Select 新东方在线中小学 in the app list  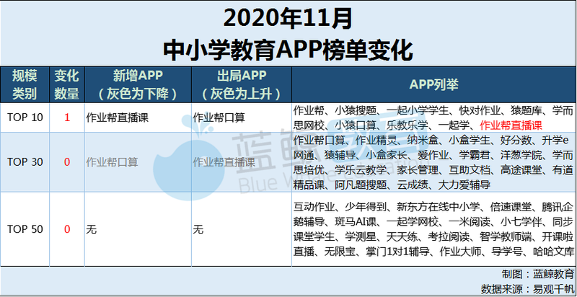439,207
